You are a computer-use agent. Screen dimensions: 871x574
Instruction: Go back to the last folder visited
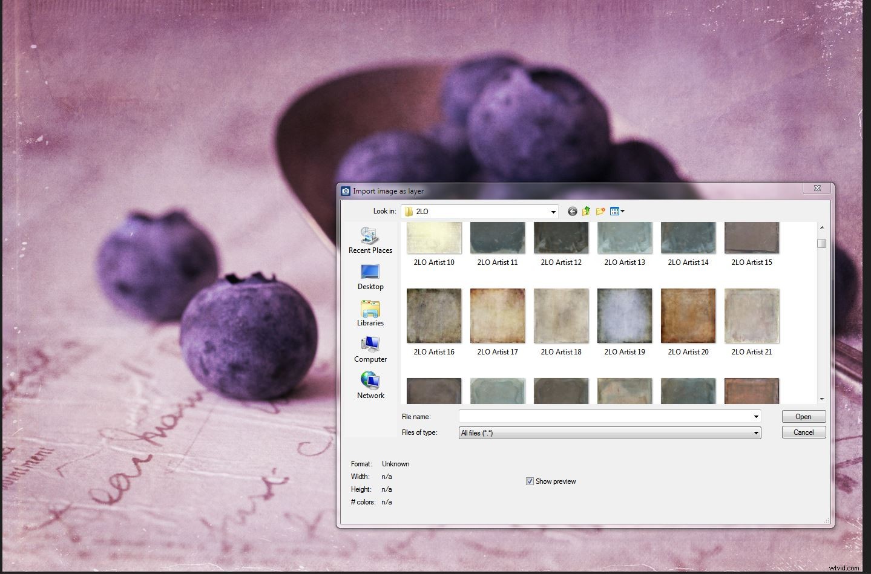(572, 211)
